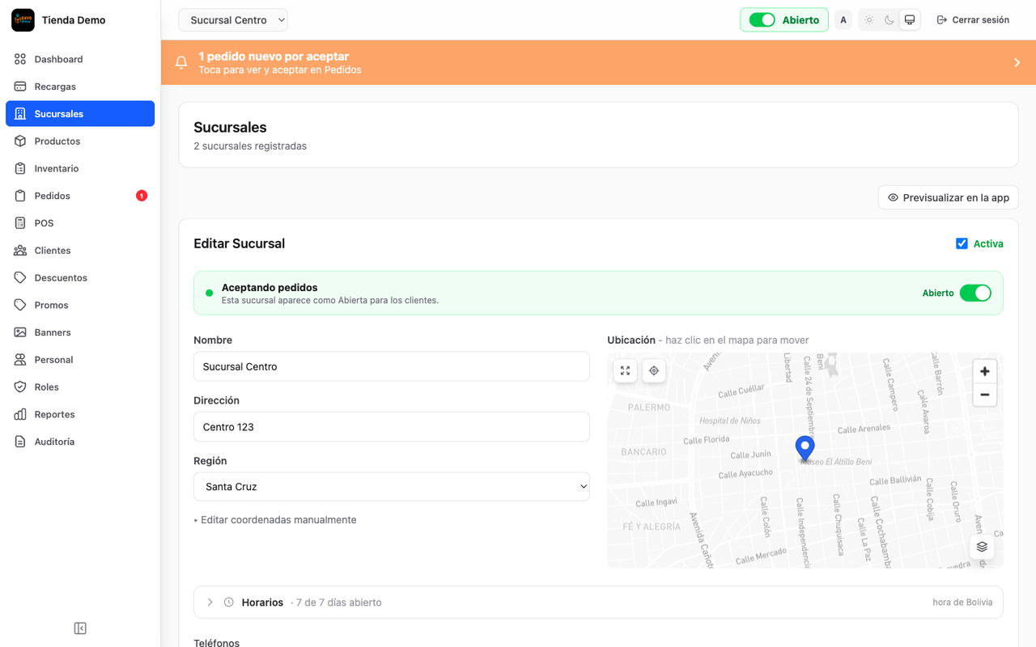Click the locate-me crosshair icon on map
This screenshot has width=1036, height=647.
pos(654,370)
